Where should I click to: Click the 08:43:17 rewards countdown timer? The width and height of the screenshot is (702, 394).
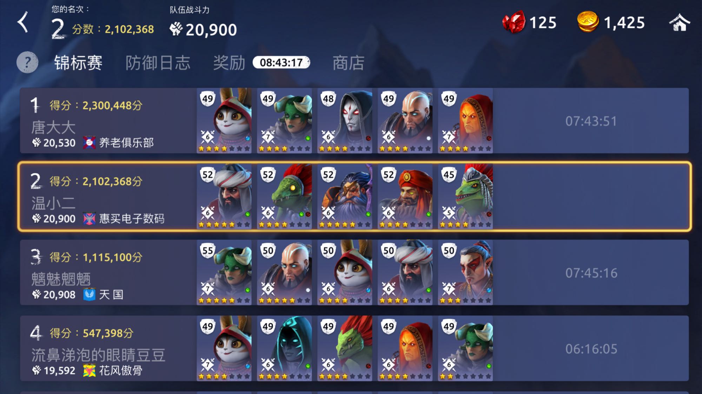pos(282,63)
